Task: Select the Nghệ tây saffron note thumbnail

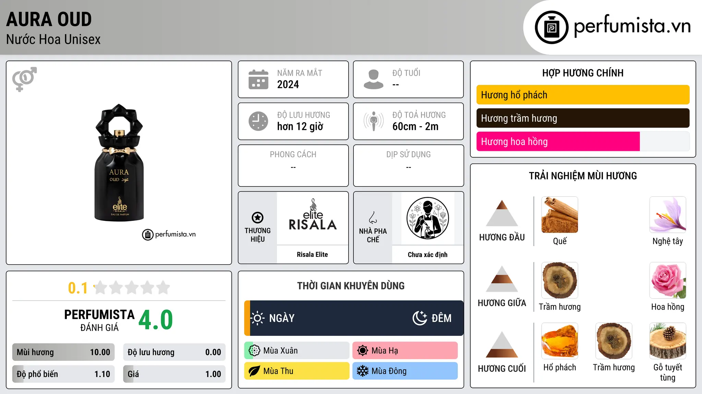Action: [668, 215]
